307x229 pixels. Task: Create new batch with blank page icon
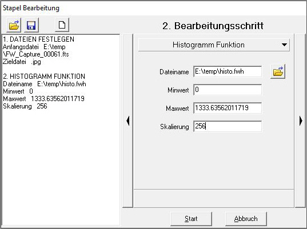tap(62, 25)
